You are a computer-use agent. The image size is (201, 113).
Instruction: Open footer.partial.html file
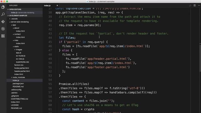[x=22, y=68]
